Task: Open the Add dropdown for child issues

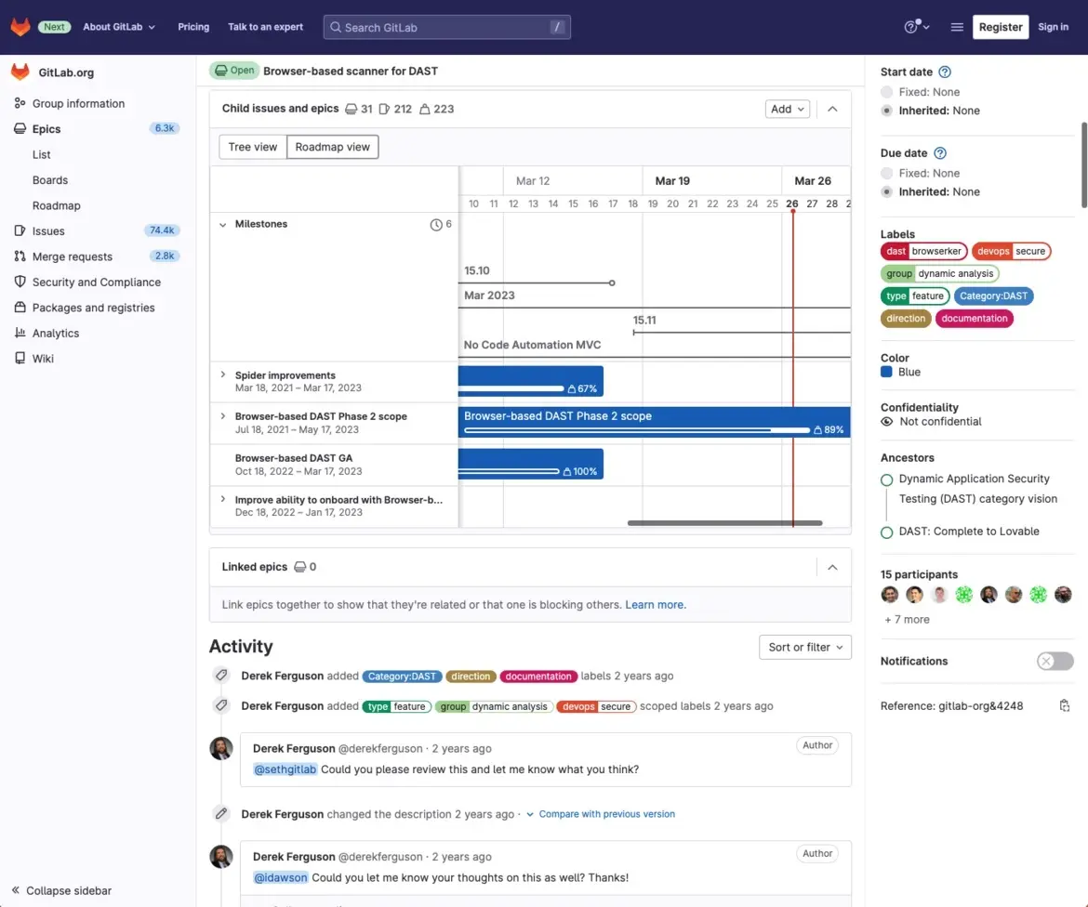Action: click(x=788, y=109)
